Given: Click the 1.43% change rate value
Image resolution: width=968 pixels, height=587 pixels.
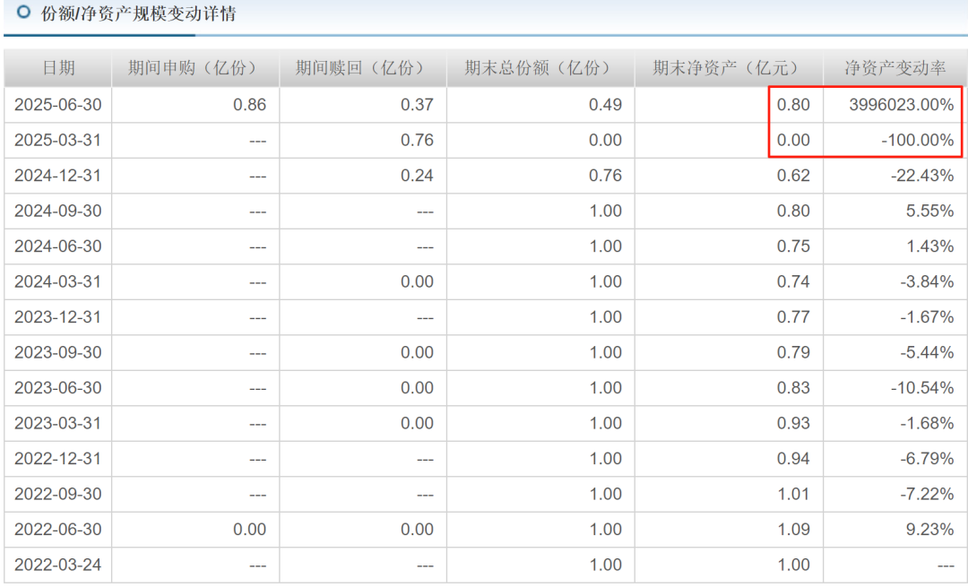Looking at the screenshot, I should [929, 246].
